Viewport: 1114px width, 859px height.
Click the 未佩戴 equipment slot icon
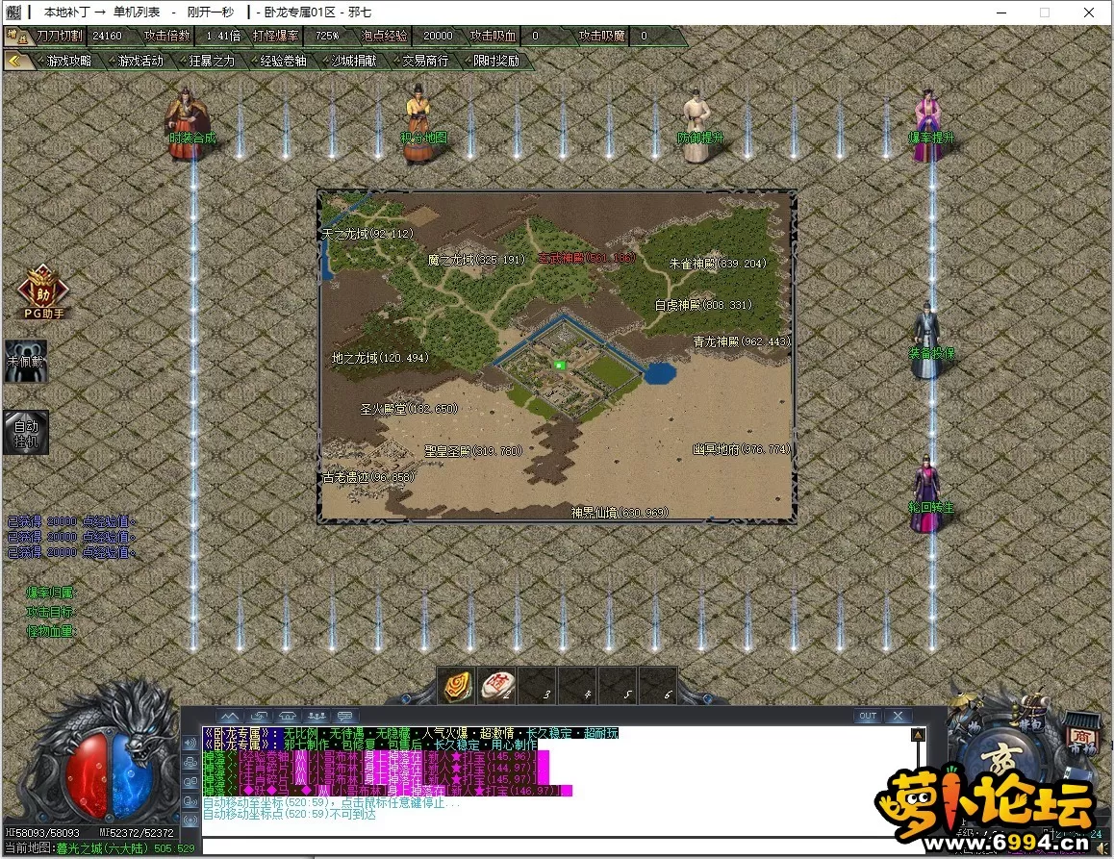coord(26,361)
